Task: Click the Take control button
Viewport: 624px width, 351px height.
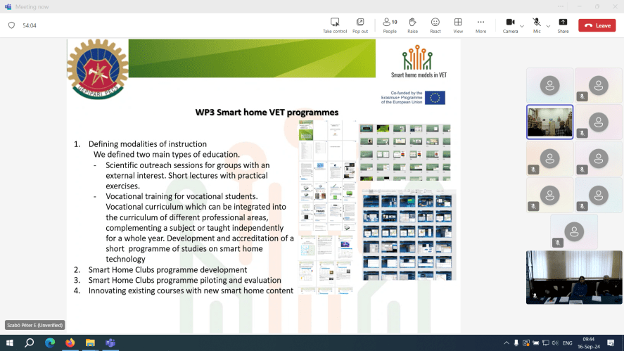Action: [335, 25]
